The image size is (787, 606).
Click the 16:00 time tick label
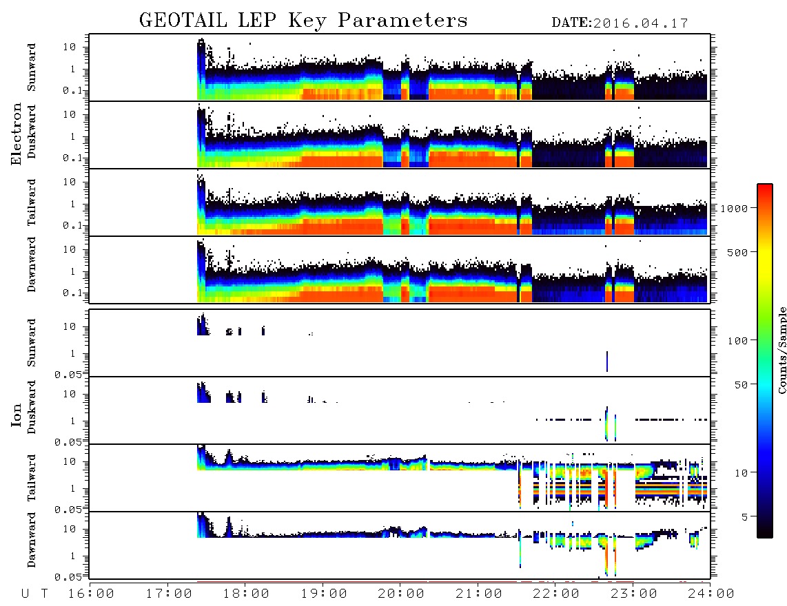[x=91, y=594]
